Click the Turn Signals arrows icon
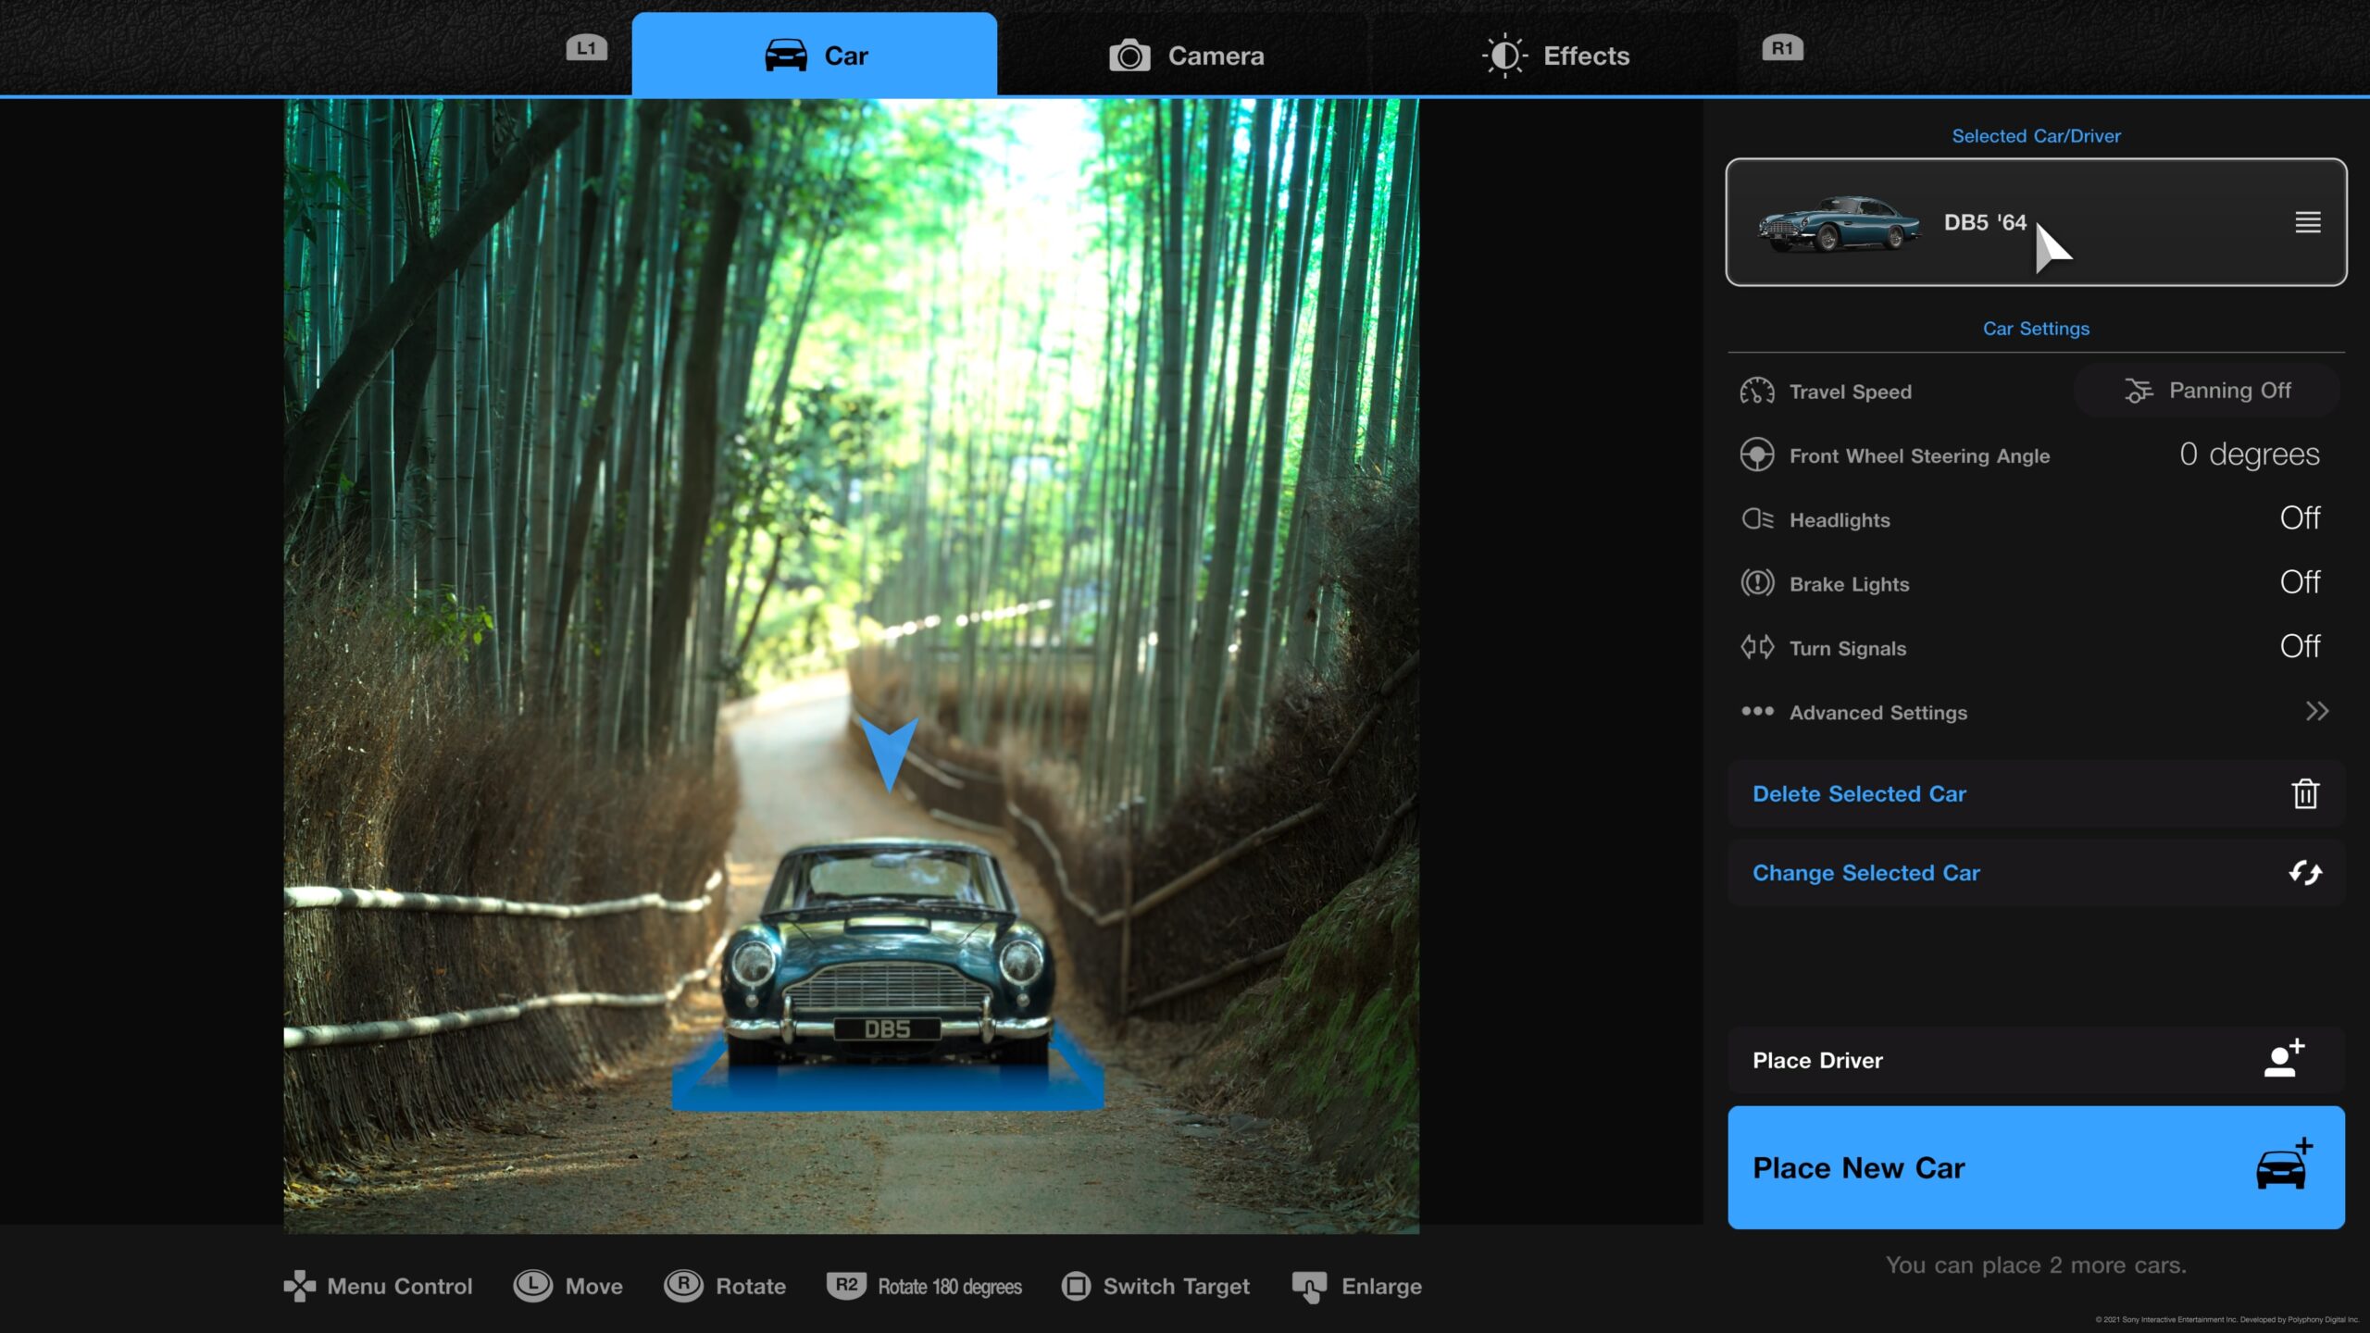Image resolution: width=2370 pixels, height=1333 pixels. 1756,647
